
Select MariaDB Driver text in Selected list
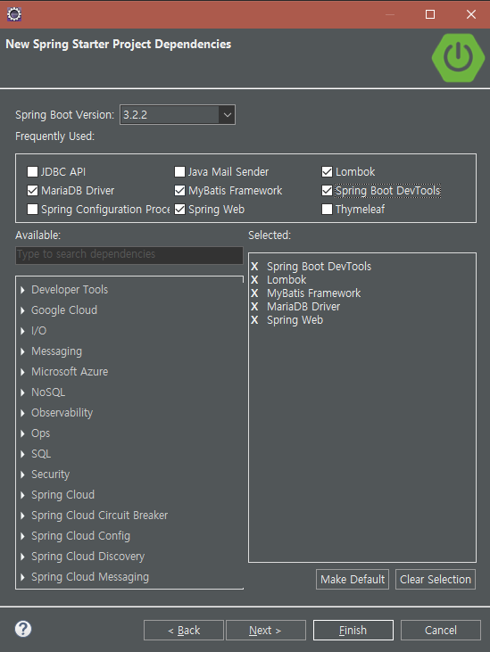(x=303, y=307)
